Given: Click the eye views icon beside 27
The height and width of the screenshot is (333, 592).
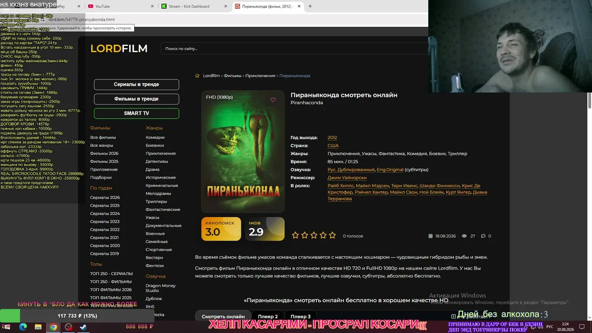Looking at the screenshot, I should (464, 236).
